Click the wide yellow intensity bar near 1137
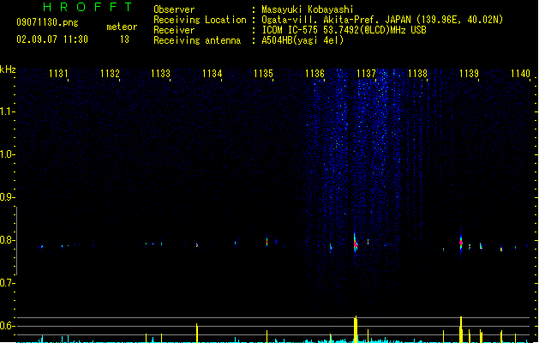539x343 pixels. [356, 329]
